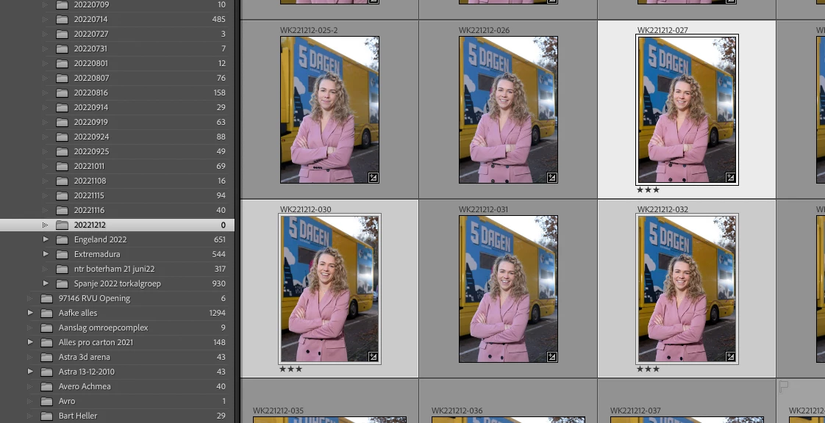Select photo thumbnail WK221212-025-2

point(329,110)
